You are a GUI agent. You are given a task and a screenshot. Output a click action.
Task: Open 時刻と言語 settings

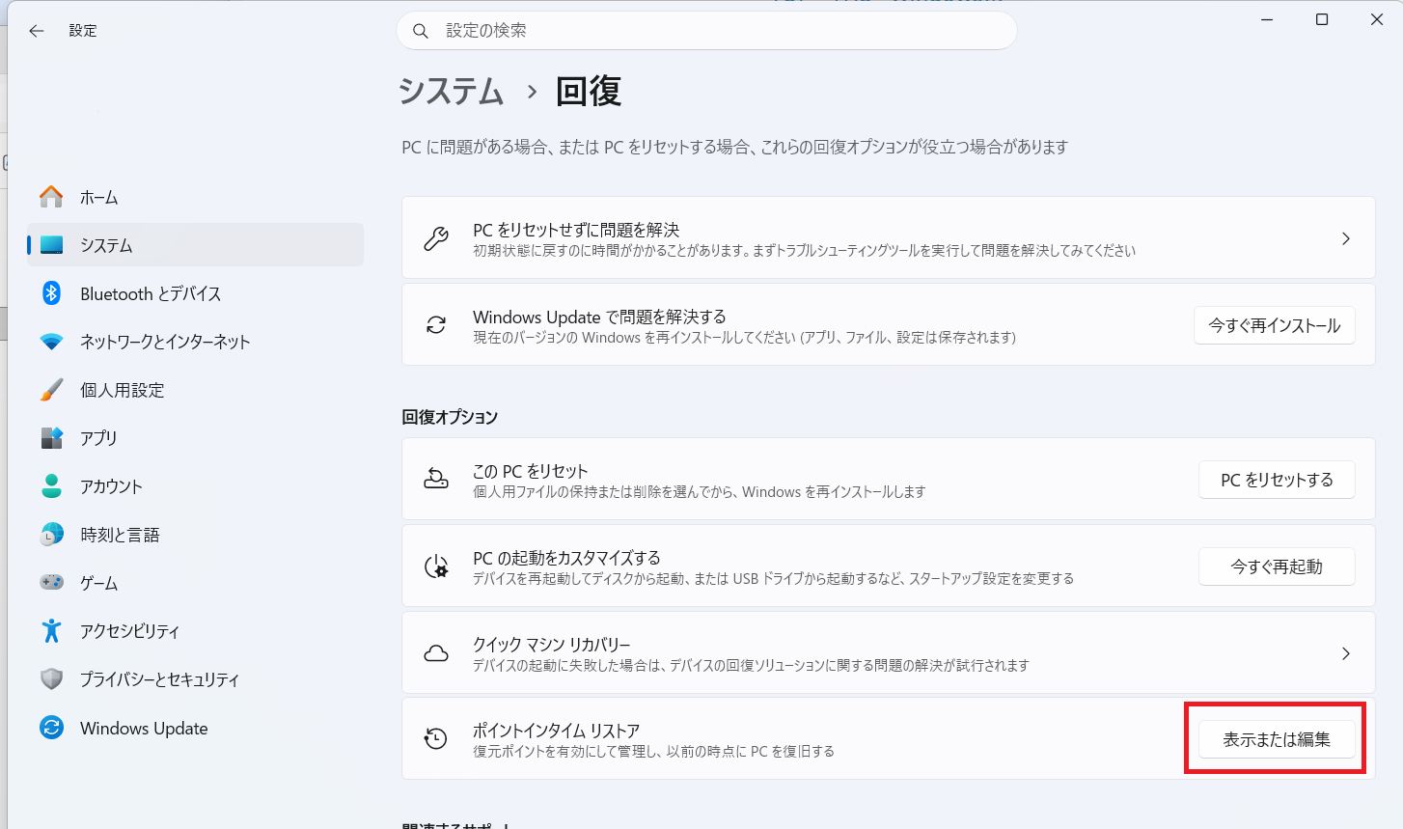coord(195,535)
